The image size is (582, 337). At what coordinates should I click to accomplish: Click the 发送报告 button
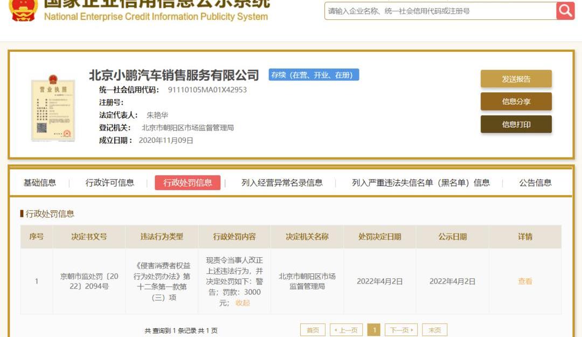(516, 79)
